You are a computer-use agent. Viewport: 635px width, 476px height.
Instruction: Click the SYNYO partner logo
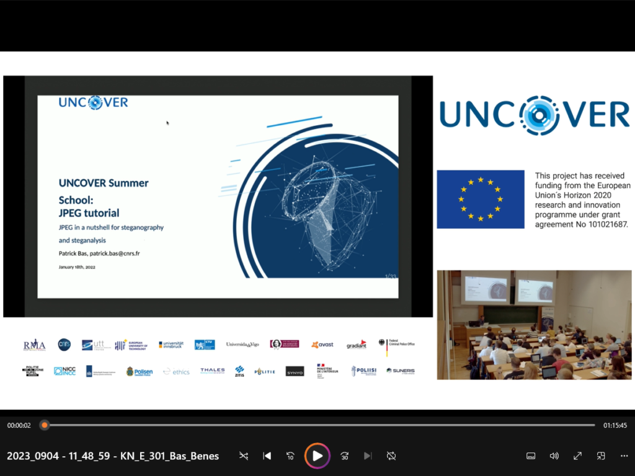(x=295, y=372)
